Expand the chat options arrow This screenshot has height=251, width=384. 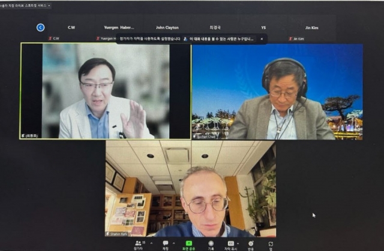173,243
